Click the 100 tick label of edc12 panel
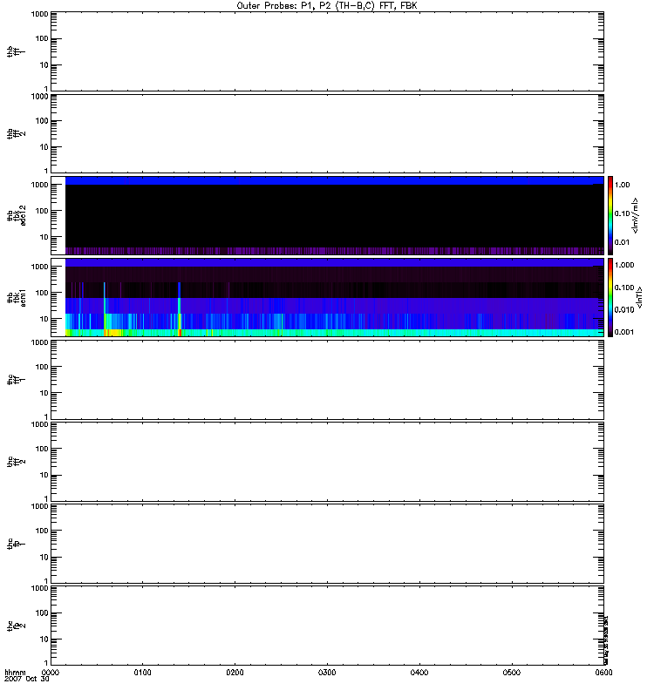The image size is (654, 697). click(x=42, y=211)
